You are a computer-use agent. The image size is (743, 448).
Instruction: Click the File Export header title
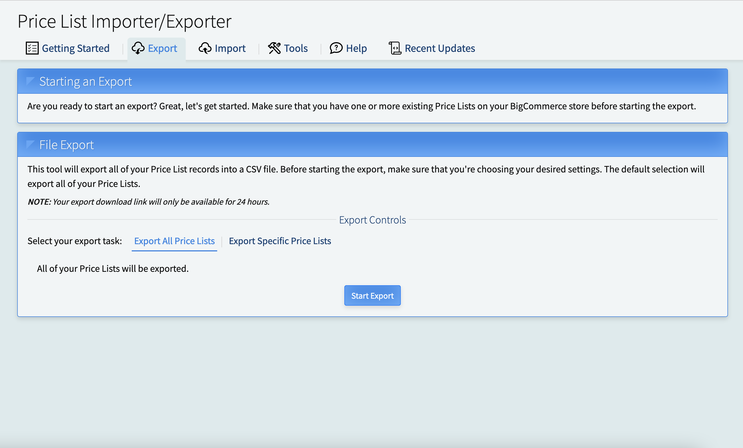(x=67, y=145)
